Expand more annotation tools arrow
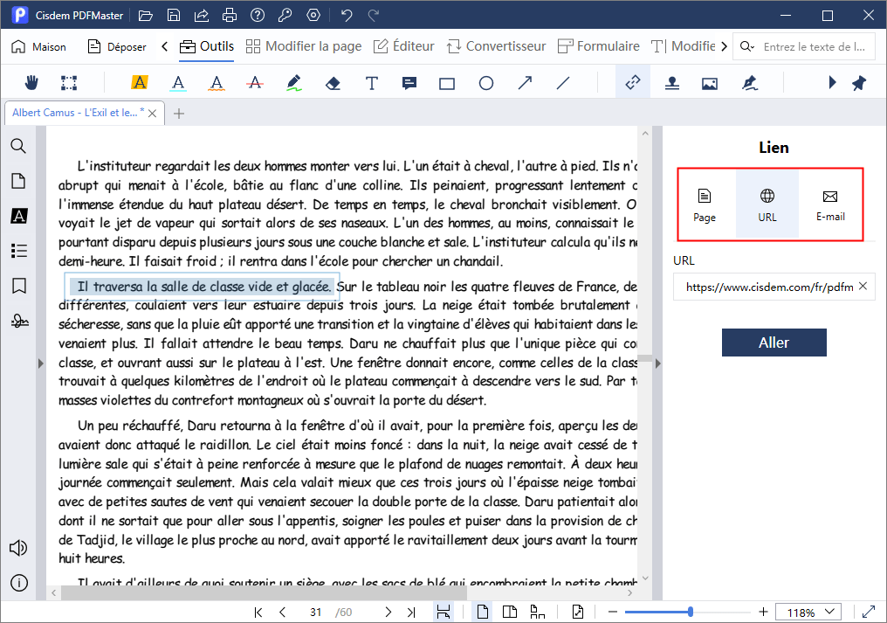 pos(831,83)
